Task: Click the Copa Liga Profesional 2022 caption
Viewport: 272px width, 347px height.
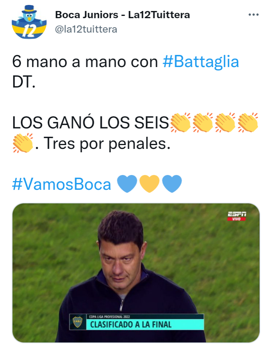Action: tap(109, 317)
